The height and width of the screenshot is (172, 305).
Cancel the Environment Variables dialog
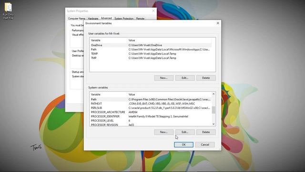coord(205,144)
